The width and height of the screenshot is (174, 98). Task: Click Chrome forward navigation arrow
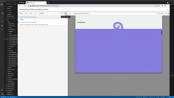[22, 6]
